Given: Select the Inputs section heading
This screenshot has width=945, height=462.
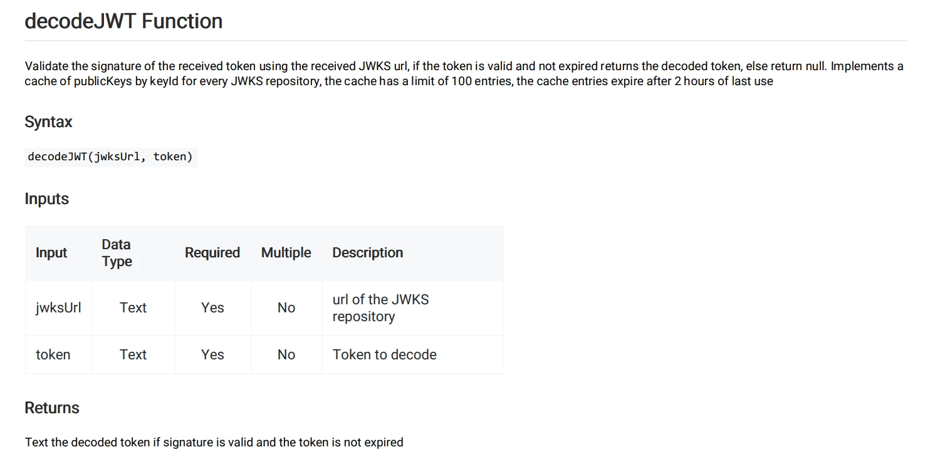Looking at the screenshot, I should tap(47, 198).
